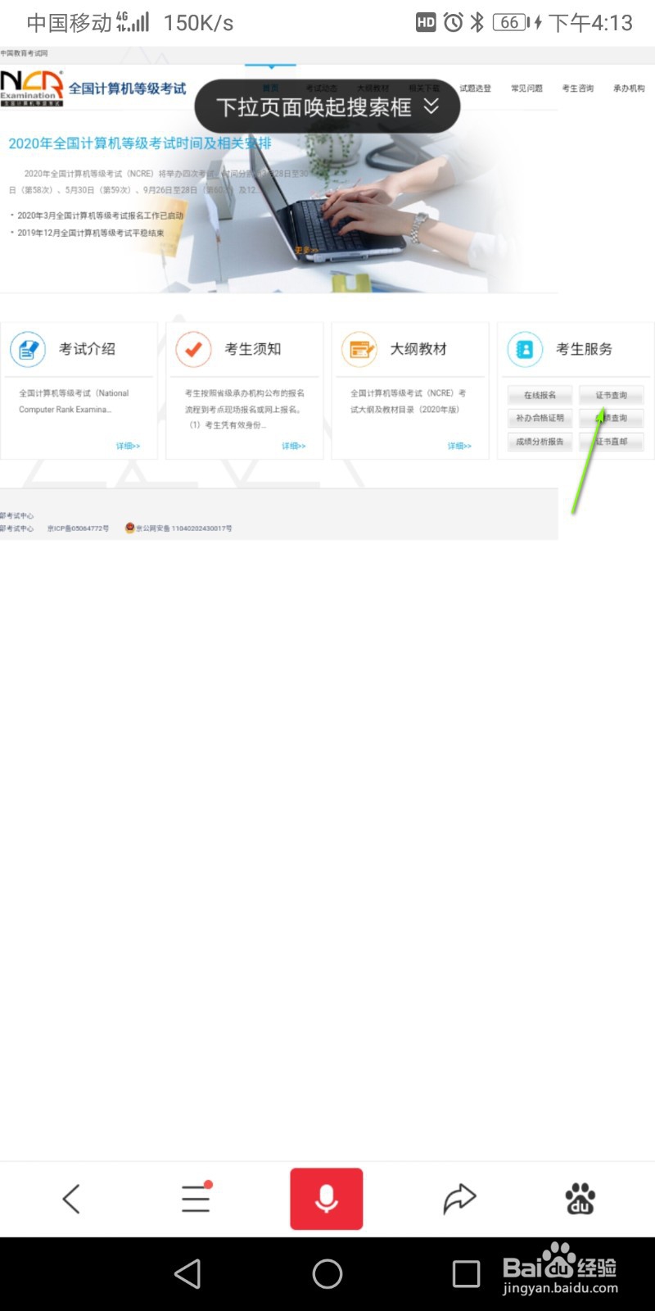Tap the battery indicator showing 66
The height and width of the screenshot is (1311, 655).
(511, 22)
